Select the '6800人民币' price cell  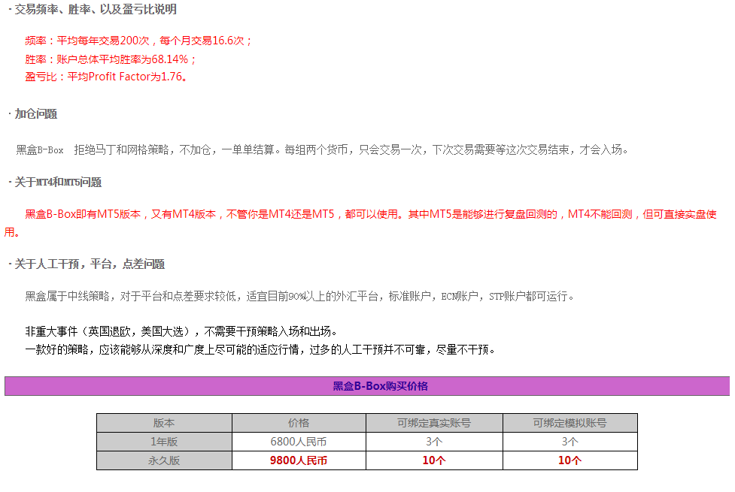[x=299, y=442]
